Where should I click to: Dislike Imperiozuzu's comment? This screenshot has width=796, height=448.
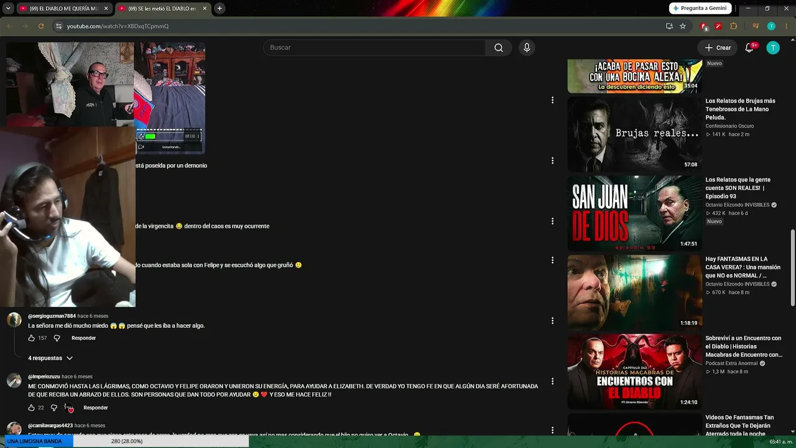pyautogui.click(x=54, y=408)
